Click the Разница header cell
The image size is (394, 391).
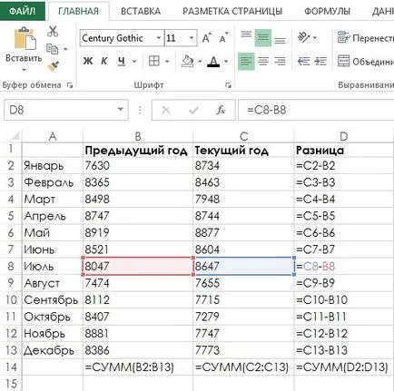point(344,151)
